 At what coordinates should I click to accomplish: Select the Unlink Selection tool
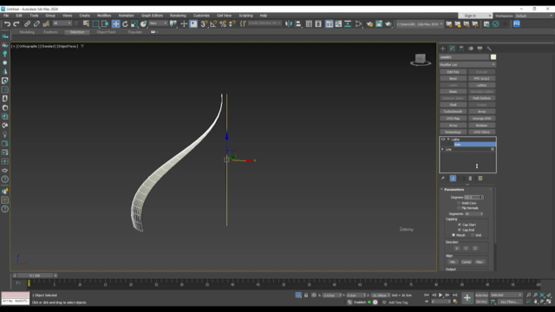[36, 24]
